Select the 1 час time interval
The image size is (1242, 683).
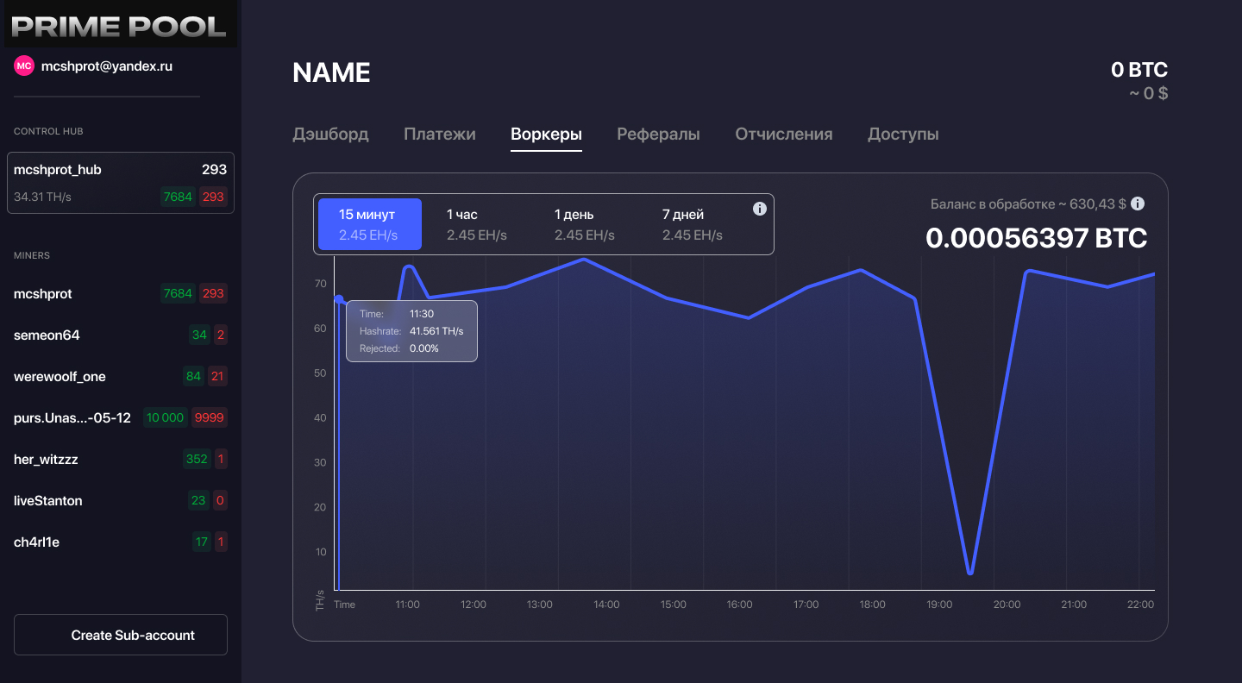[x=477, y=224]
